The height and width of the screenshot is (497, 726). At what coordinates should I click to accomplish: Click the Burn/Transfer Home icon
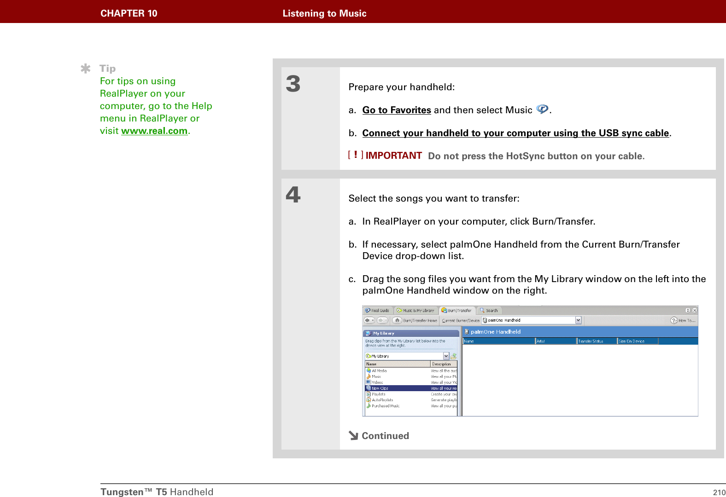tap(397, 320)
